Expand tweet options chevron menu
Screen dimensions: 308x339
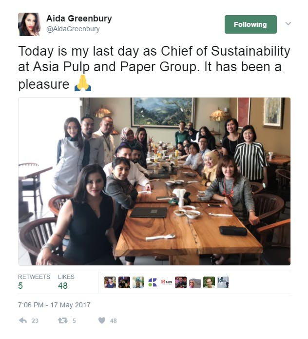click(288, 23)
